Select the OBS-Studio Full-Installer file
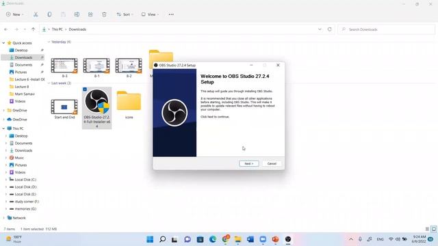Viewport: 438px width, 246px height. click(x=96, y=108)
